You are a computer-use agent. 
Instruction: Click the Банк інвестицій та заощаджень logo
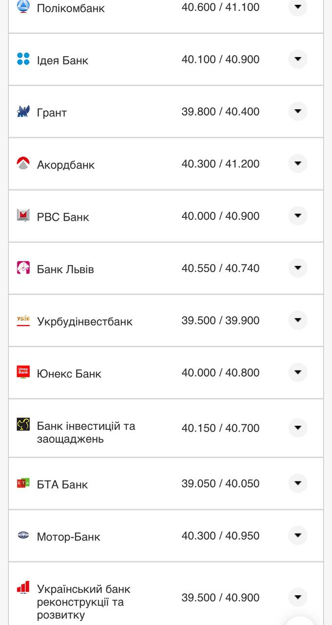[23, 424]
